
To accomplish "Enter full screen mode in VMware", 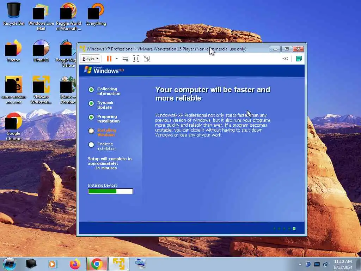I will (x=136, y=59).
